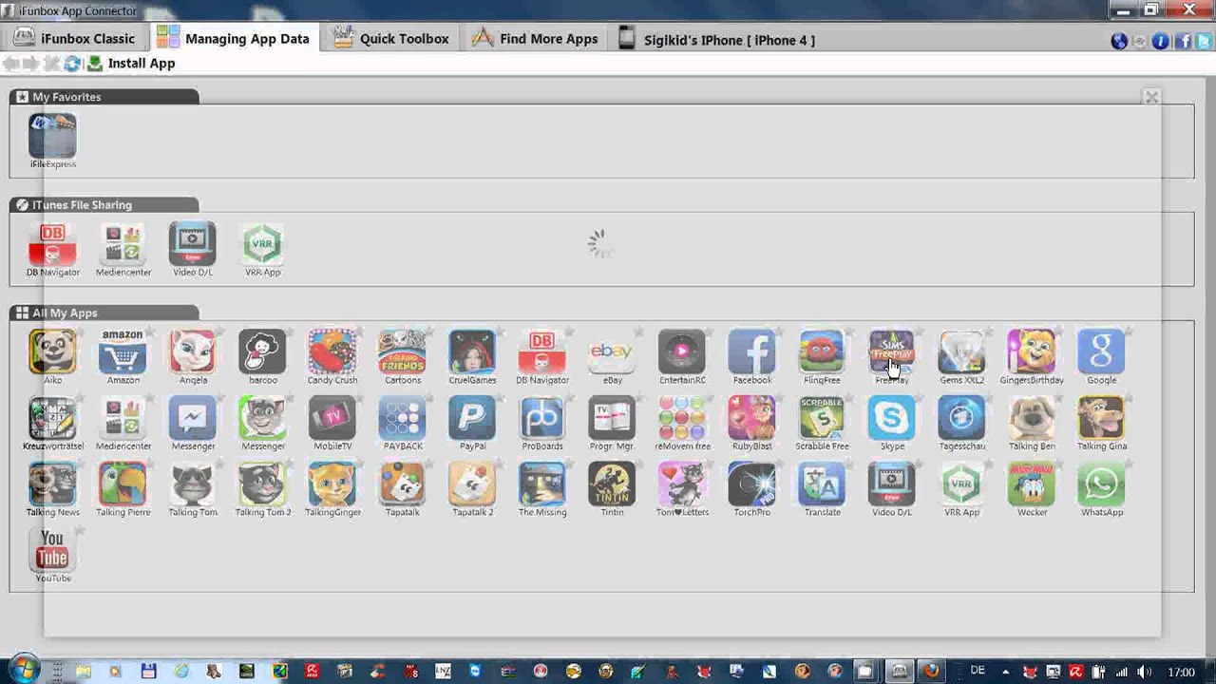Select the Amazon app icon
The width and height of the screenshot is (1216, 684).
point(123,352)
